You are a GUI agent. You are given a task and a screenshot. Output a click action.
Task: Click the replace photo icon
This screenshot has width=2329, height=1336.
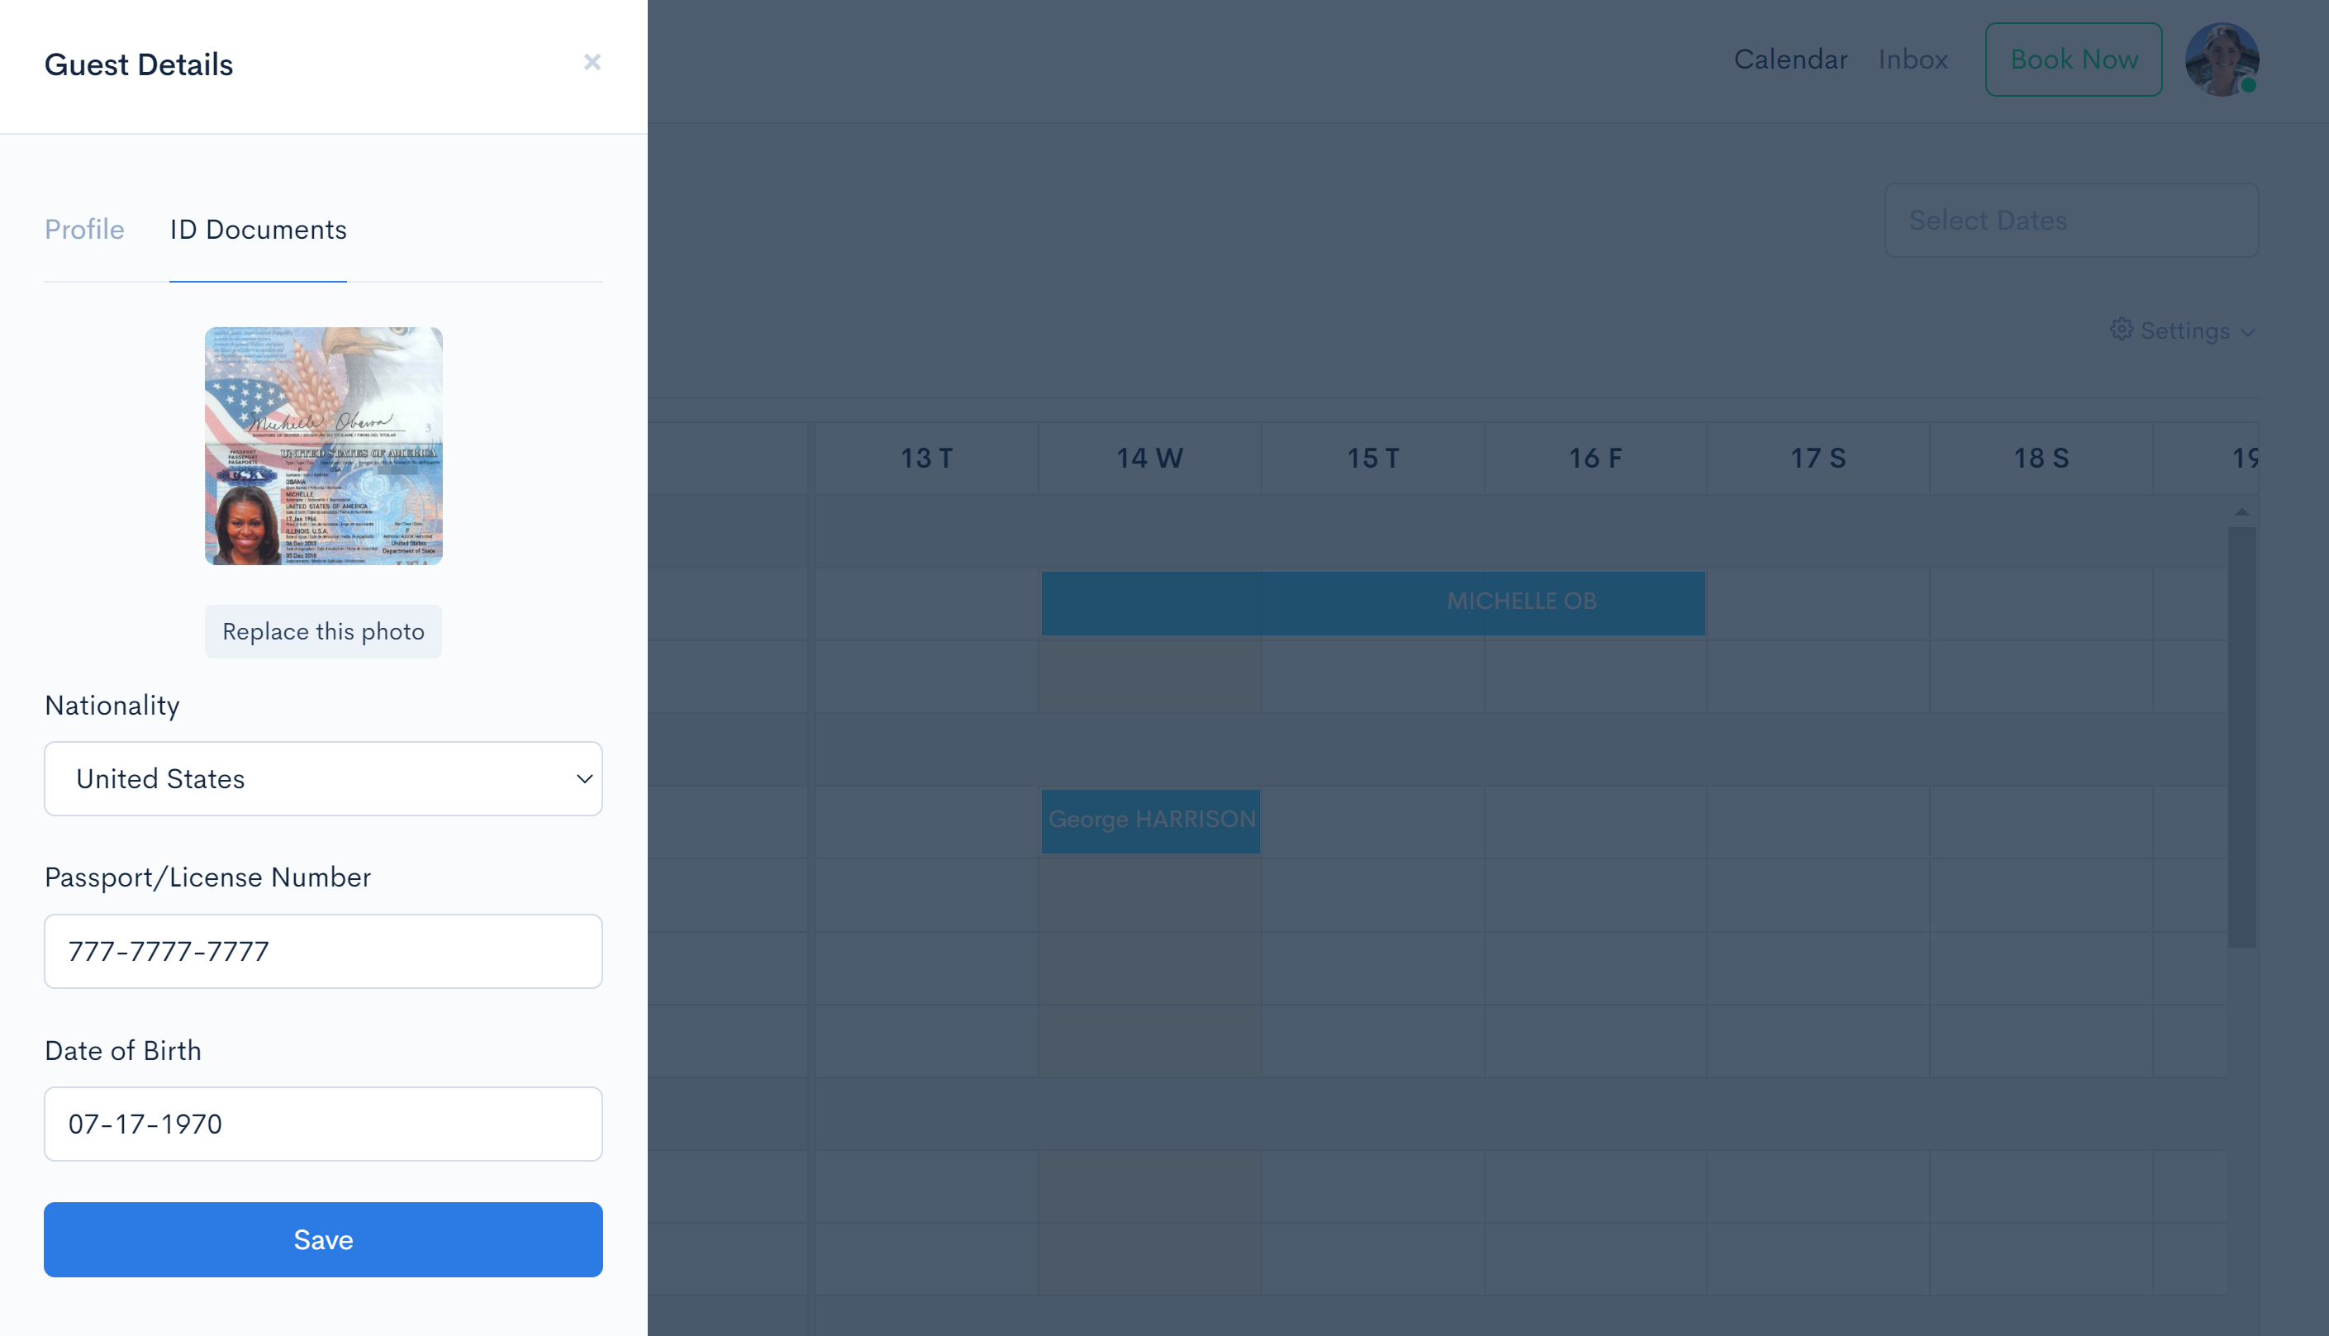[x=323, y=630]
